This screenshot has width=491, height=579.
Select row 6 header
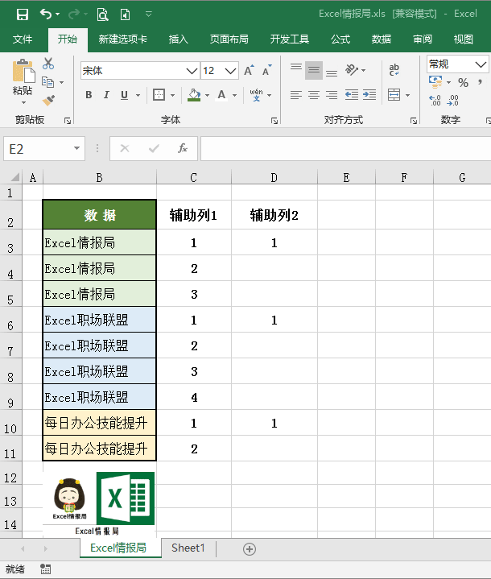coord(10,320)
